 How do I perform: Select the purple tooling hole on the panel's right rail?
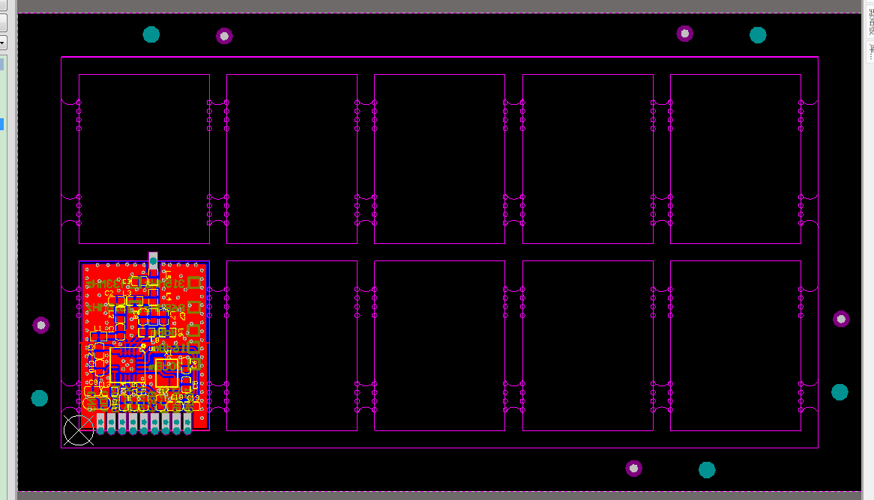point(840,319)
